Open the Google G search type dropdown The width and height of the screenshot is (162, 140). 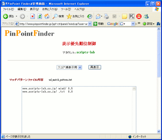(122, 24)
